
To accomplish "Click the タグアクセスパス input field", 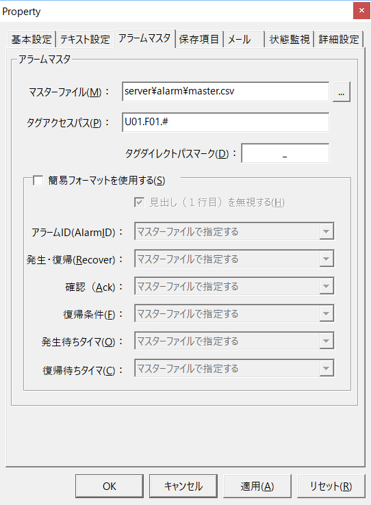I will point(225,122).
